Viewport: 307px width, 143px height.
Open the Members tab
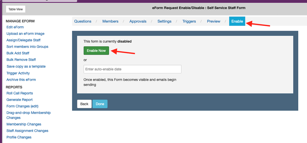110,21
